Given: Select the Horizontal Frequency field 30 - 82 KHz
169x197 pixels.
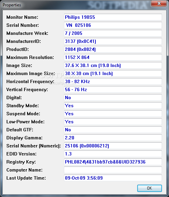Looking at the screenshot, I should 113,81.
